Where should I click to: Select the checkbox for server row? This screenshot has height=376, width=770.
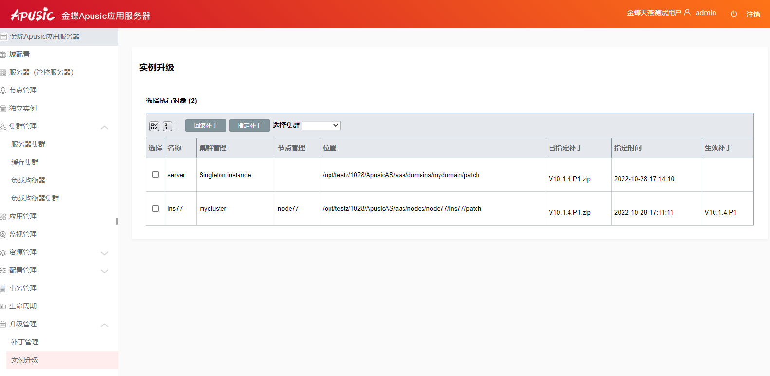pyautogui.click(x=156, y=175)
